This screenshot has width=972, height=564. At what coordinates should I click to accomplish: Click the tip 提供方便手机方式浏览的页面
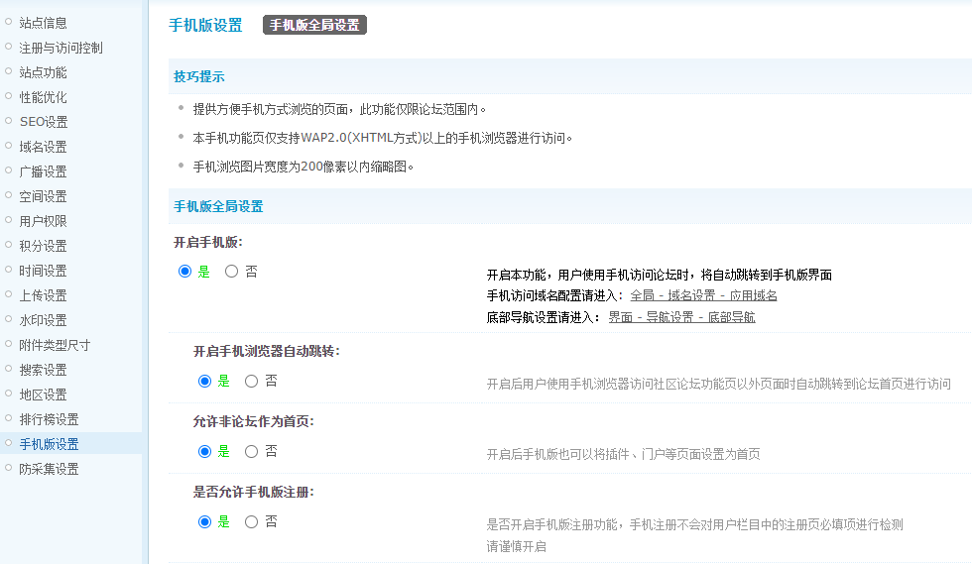coord(339,110)
